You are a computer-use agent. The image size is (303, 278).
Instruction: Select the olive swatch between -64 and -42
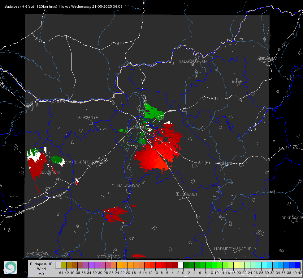[x=63, y=265]
